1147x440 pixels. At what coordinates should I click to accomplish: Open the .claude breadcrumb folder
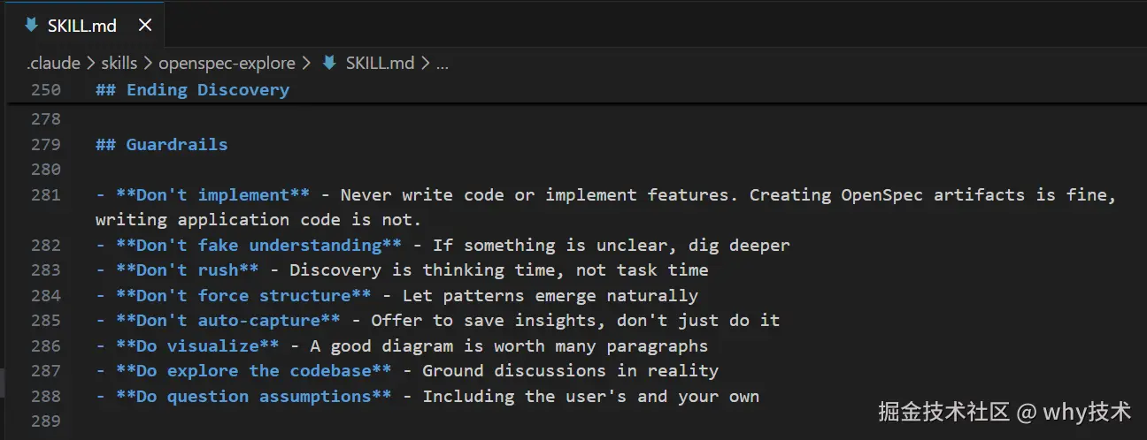53,63
